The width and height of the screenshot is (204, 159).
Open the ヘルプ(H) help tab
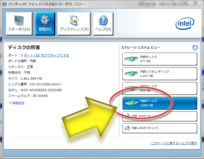click(103, 24)
